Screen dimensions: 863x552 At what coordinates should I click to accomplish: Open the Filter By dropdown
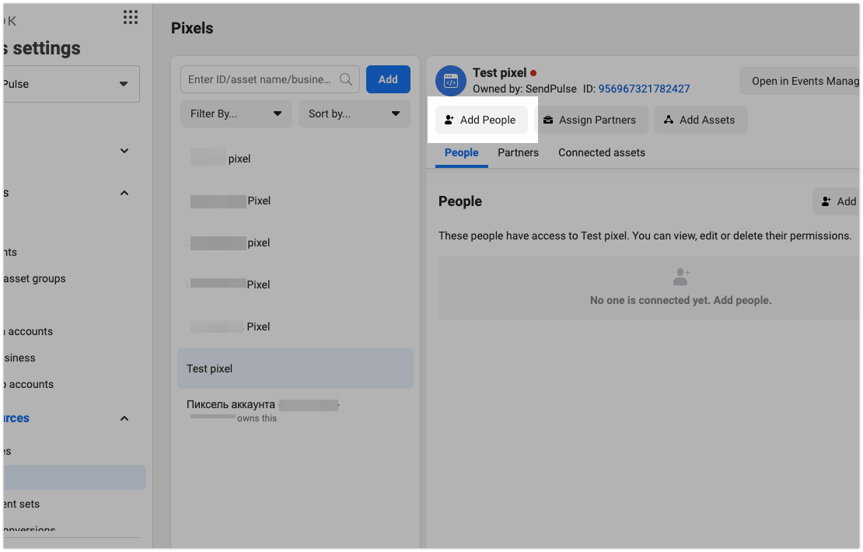pos(236,114)
